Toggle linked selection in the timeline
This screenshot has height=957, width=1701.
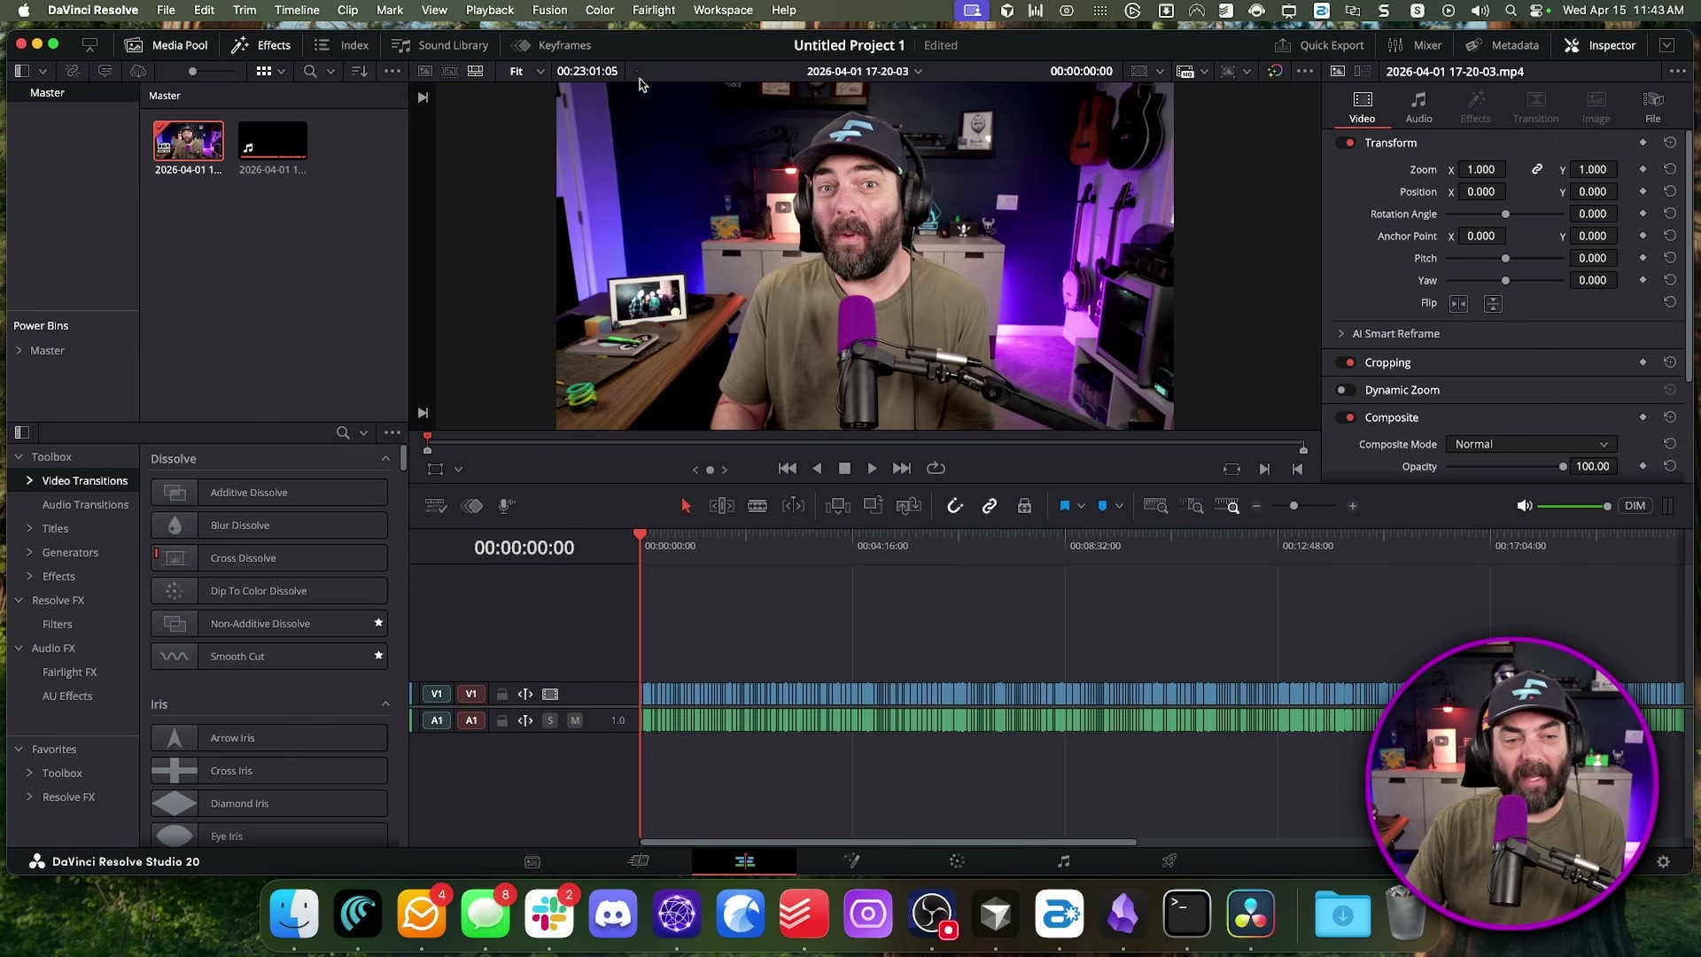[x=990, y=505]
